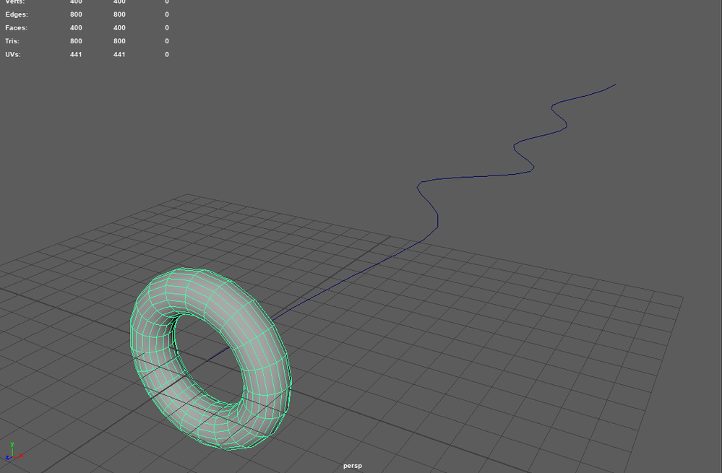Viewport: 722px width, 473px height.
Task: Click the Tris: heads-up display label
Action: (12, 41)
